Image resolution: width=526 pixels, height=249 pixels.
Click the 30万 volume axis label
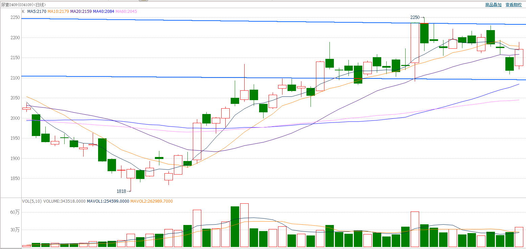click(15, 230)
